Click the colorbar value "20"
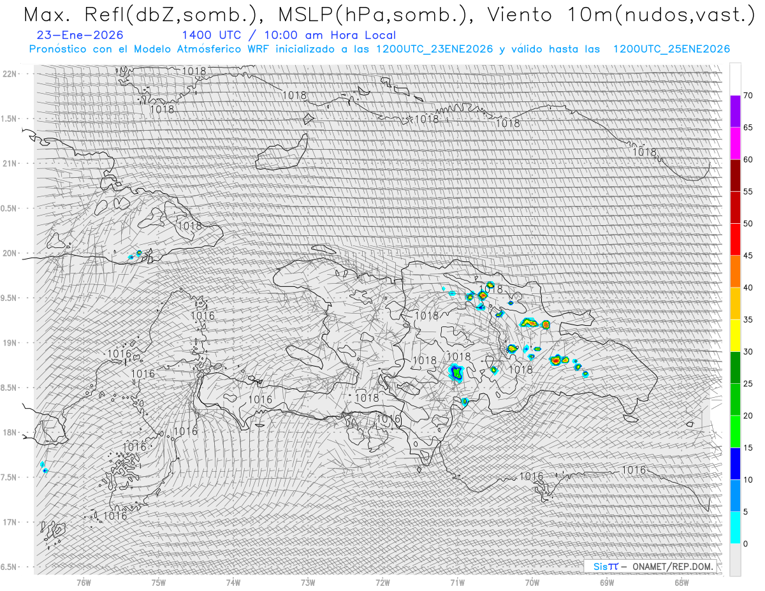Viewport: 765px width, 591px height. (748, 416)
